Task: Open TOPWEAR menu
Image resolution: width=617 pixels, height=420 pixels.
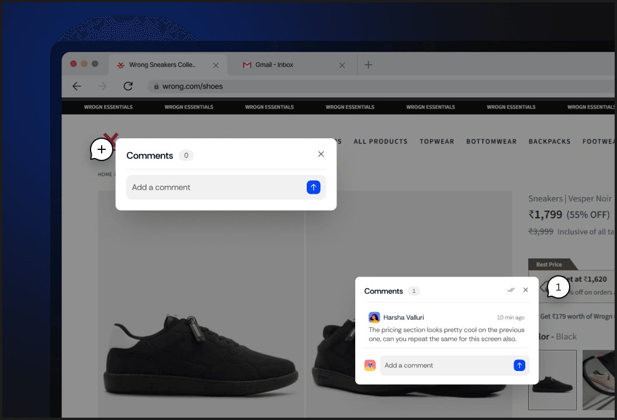Action: 437,141
